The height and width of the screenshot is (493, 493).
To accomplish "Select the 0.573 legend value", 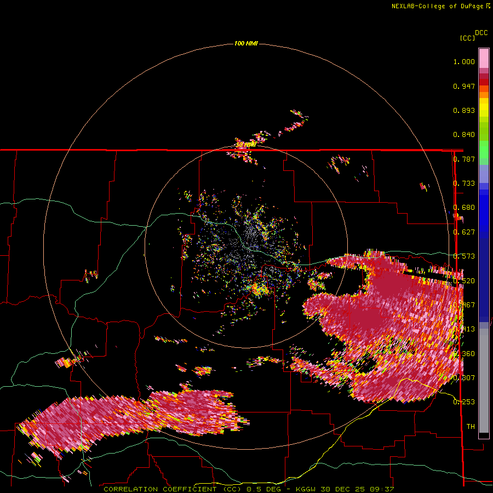I will click(464, 256).
